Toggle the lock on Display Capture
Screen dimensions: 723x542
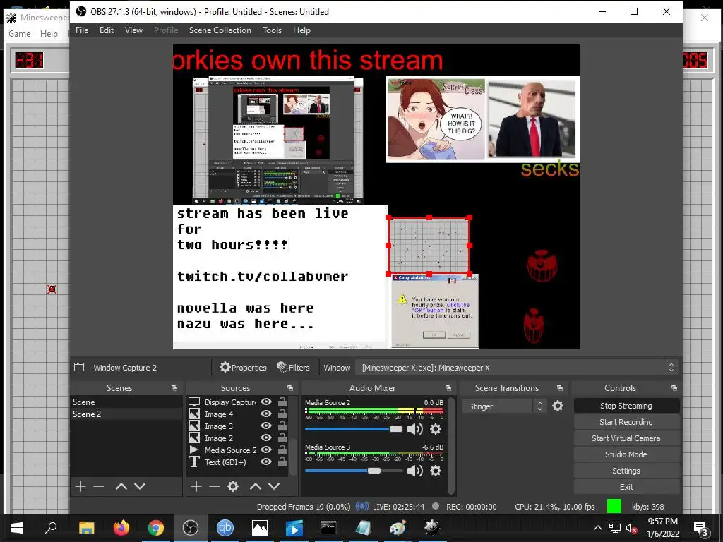click(x=282, y=402)
